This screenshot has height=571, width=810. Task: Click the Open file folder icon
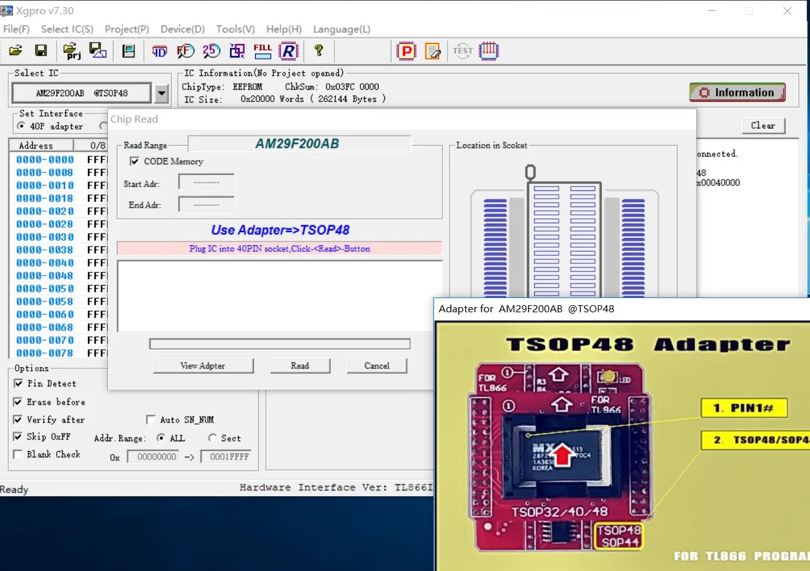tap(16, 51)
